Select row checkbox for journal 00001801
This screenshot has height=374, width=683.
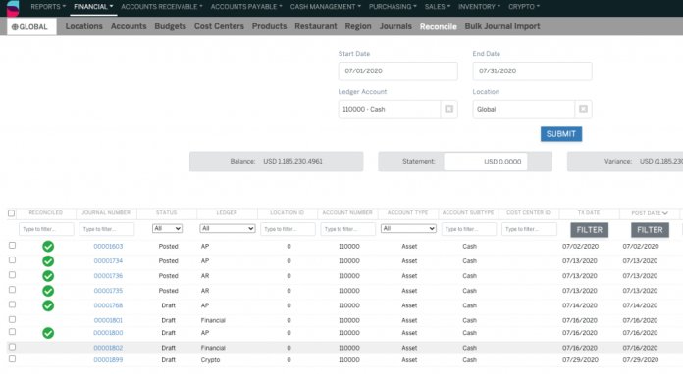tap(12, 319)
